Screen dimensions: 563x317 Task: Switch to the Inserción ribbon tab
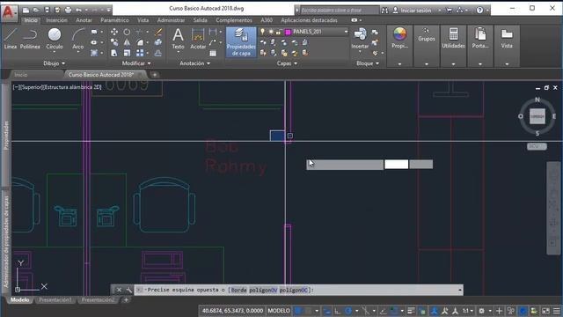(56, 20)
